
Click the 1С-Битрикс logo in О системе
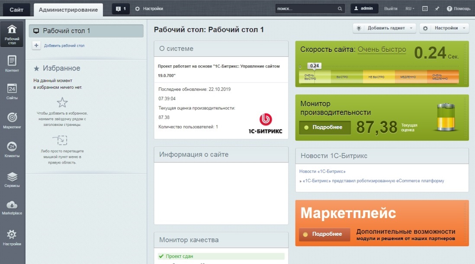(x=265, y=124)
